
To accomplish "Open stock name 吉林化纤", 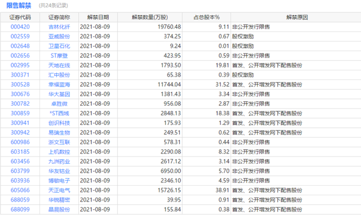I will [x=59, y=27].
